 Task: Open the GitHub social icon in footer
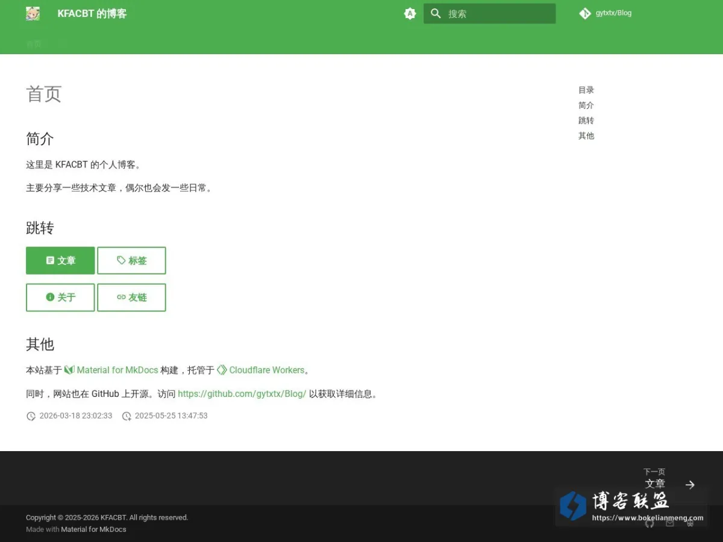(649, 523)
